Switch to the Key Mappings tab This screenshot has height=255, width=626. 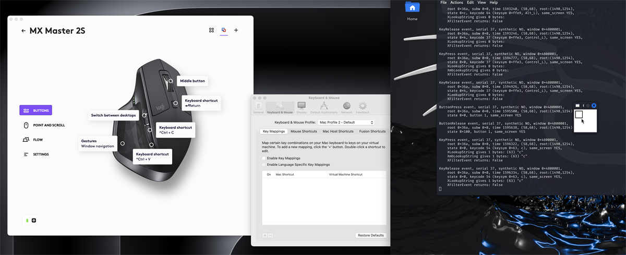(x=273, y=131)
